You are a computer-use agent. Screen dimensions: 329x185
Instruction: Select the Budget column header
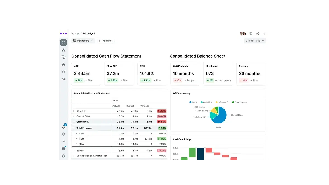tap(130, 106)
